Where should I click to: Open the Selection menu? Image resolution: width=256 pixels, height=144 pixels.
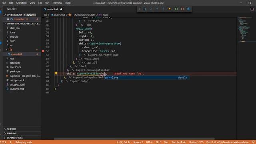tap(21, 3)
